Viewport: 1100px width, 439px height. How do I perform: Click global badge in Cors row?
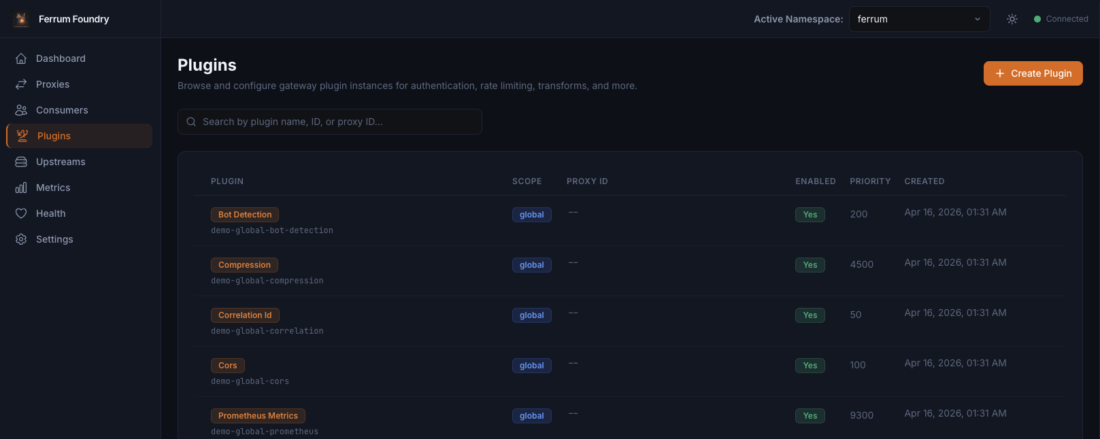[532, 366]
